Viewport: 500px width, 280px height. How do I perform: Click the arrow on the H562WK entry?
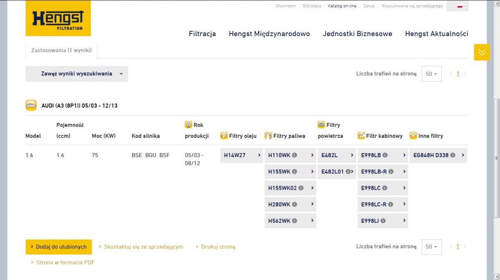[312, 221]
